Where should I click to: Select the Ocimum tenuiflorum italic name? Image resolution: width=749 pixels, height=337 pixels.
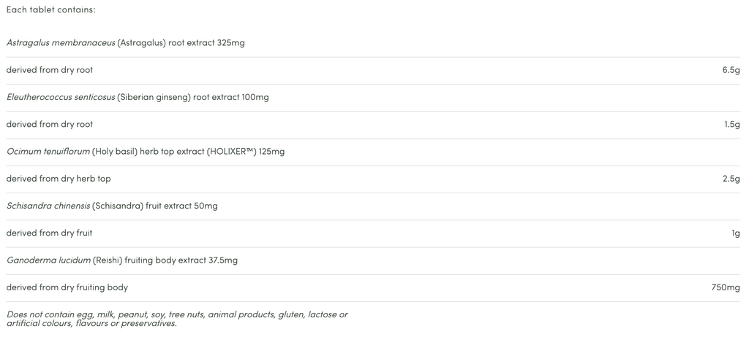point(48,152)
